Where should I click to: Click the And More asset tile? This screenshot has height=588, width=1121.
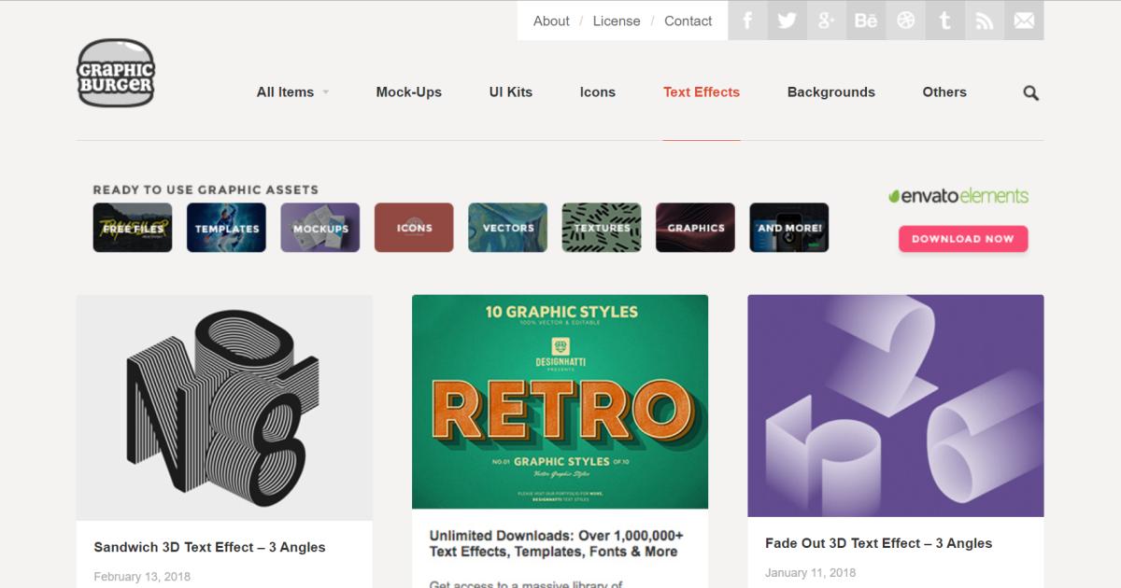789,228
